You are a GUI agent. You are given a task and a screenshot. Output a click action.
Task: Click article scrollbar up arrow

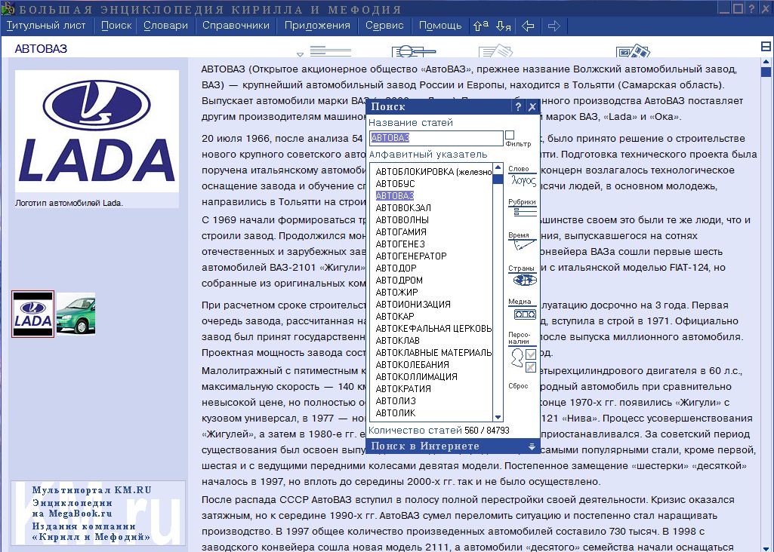tap(766, 62)
